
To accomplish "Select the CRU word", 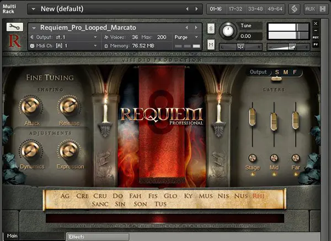I will click(100, 196).
